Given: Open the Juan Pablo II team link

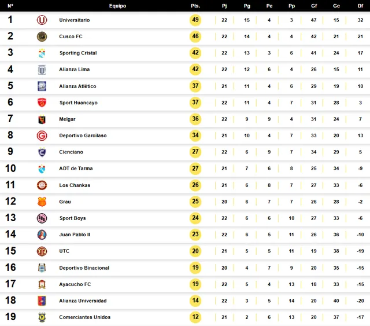Looking at the screenshot, I should click(x=75, y=235).
